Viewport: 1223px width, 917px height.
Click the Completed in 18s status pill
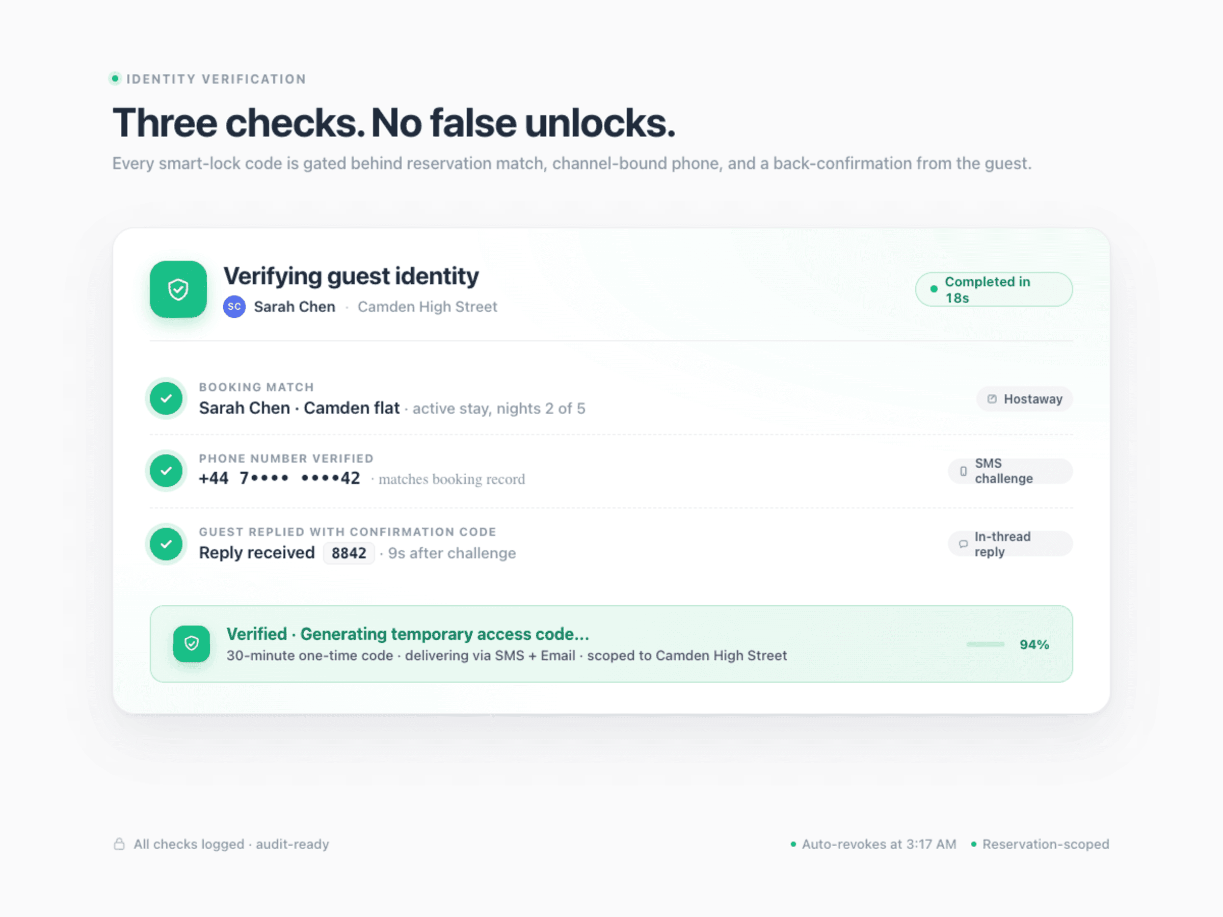994,289
